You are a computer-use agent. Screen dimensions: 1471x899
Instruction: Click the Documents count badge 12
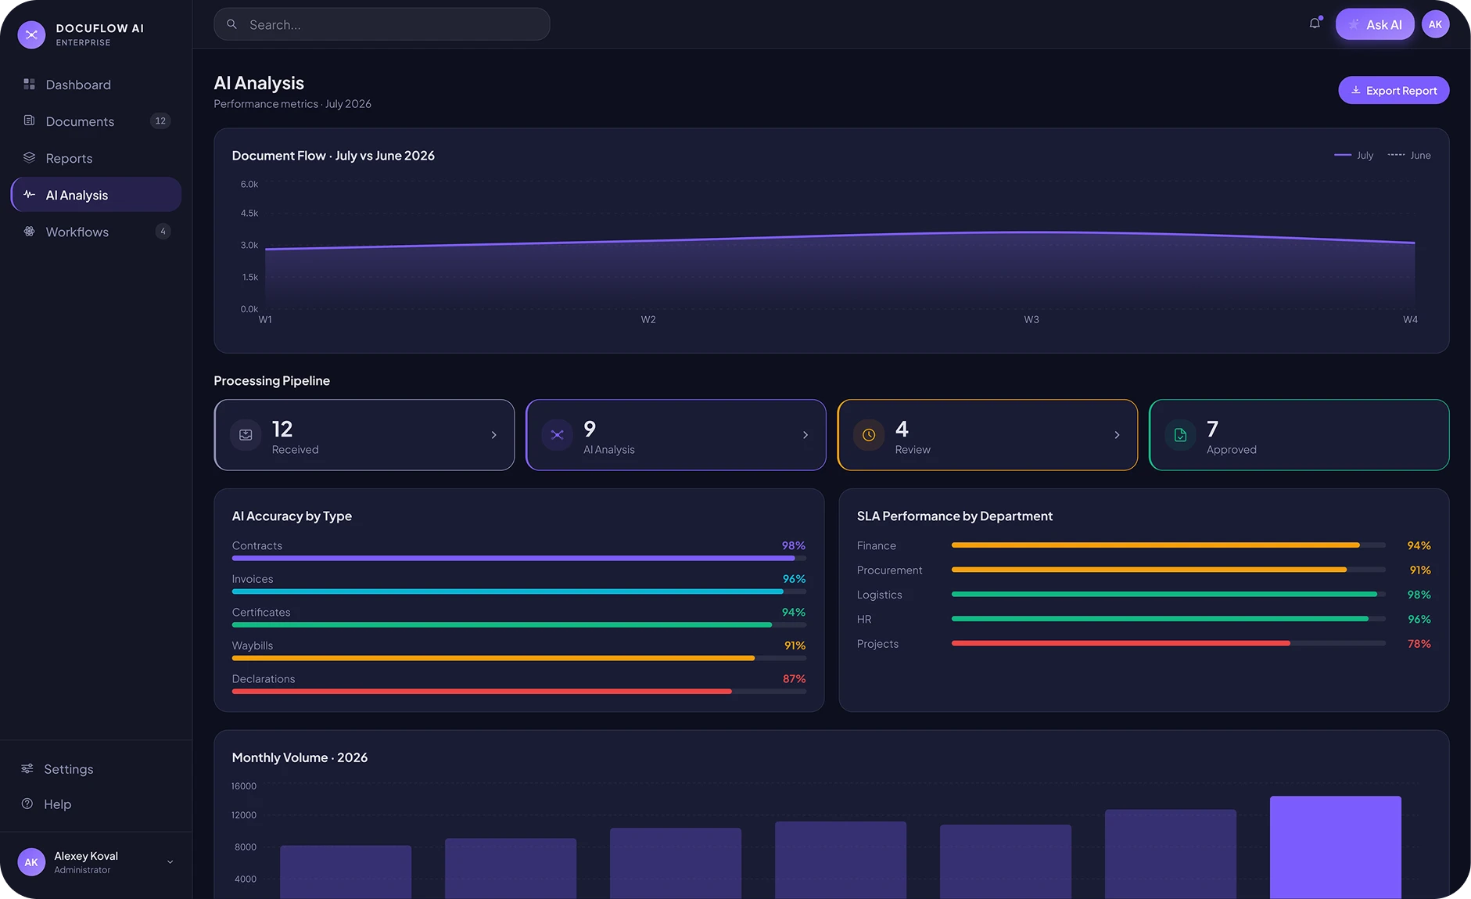[x=160, y=120]
